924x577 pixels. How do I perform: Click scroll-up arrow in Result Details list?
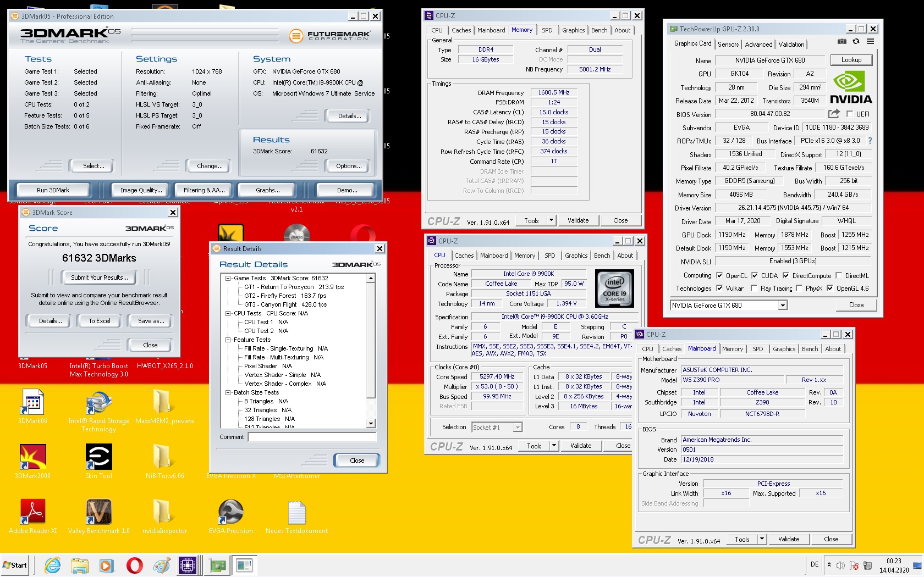[371, 279]
